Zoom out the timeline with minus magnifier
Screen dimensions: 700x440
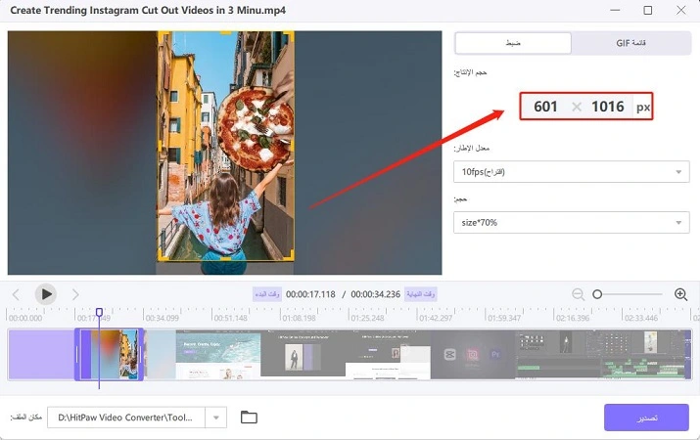[x=578, y=294]
